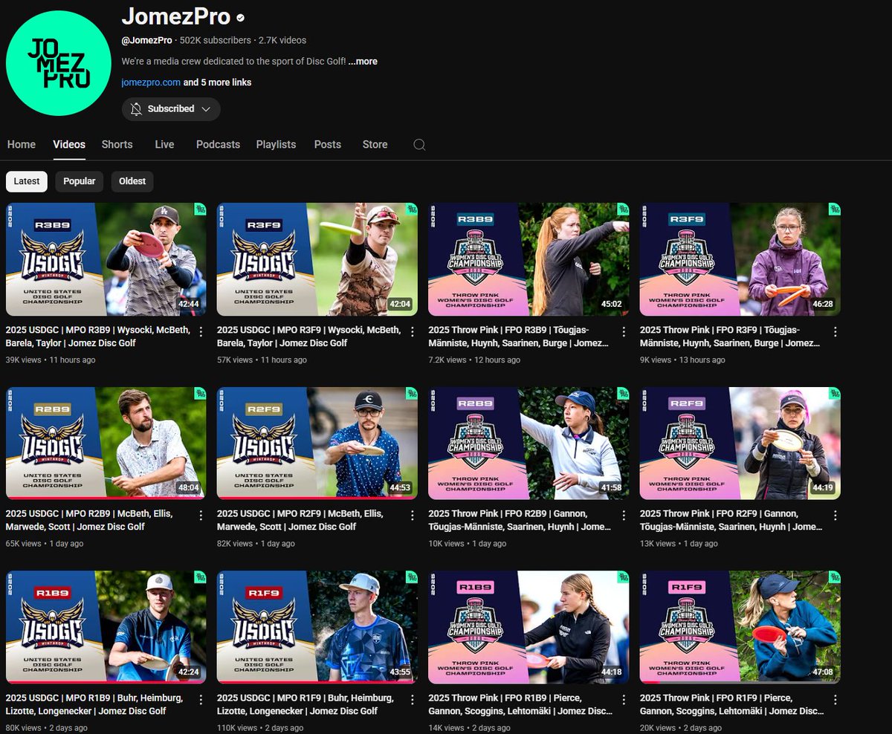This screenshot has height=734, width=892.
Task: Switch to the Posts tab
Action: 327,145
